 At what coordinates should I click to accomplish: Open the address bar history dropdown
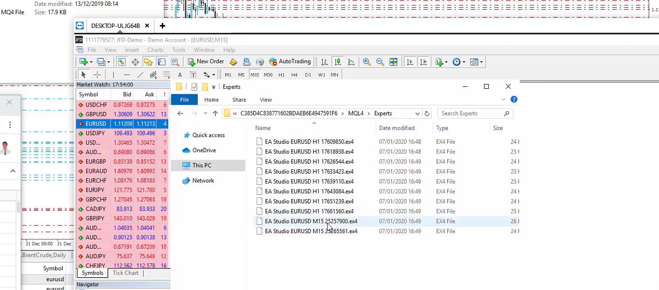coord(418,113)
